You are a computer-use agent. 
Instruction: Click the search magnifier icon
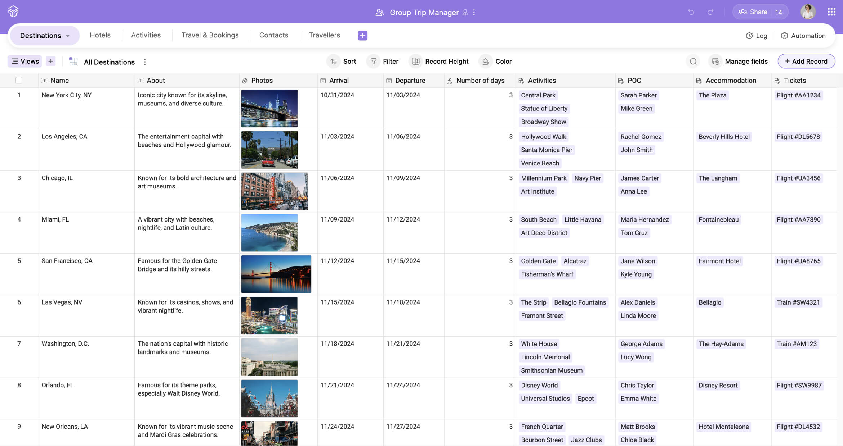[693, 62]
